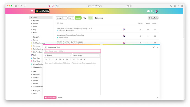
Task: Open the General category selector in composer
Action: (x=58, y=55)
